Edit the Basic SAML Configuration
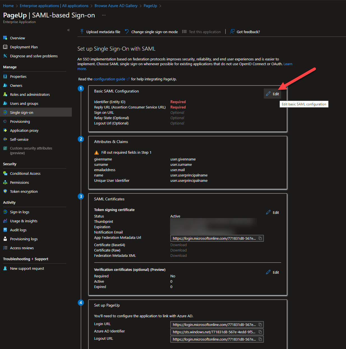The width and height of the screenshot is (346, 349). [x=272, y=94]
